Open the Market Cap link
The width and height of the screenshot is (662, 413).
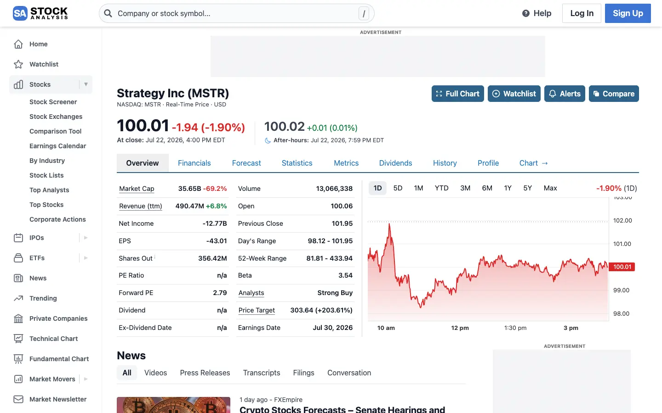click(x=137, y=189)
